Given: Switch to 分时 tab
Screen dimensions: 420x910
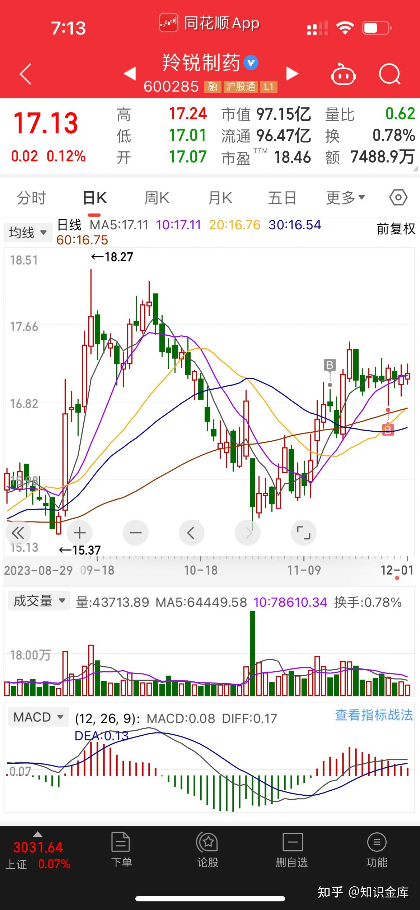Looking at the screenshot, I should (x=32, y=198).
